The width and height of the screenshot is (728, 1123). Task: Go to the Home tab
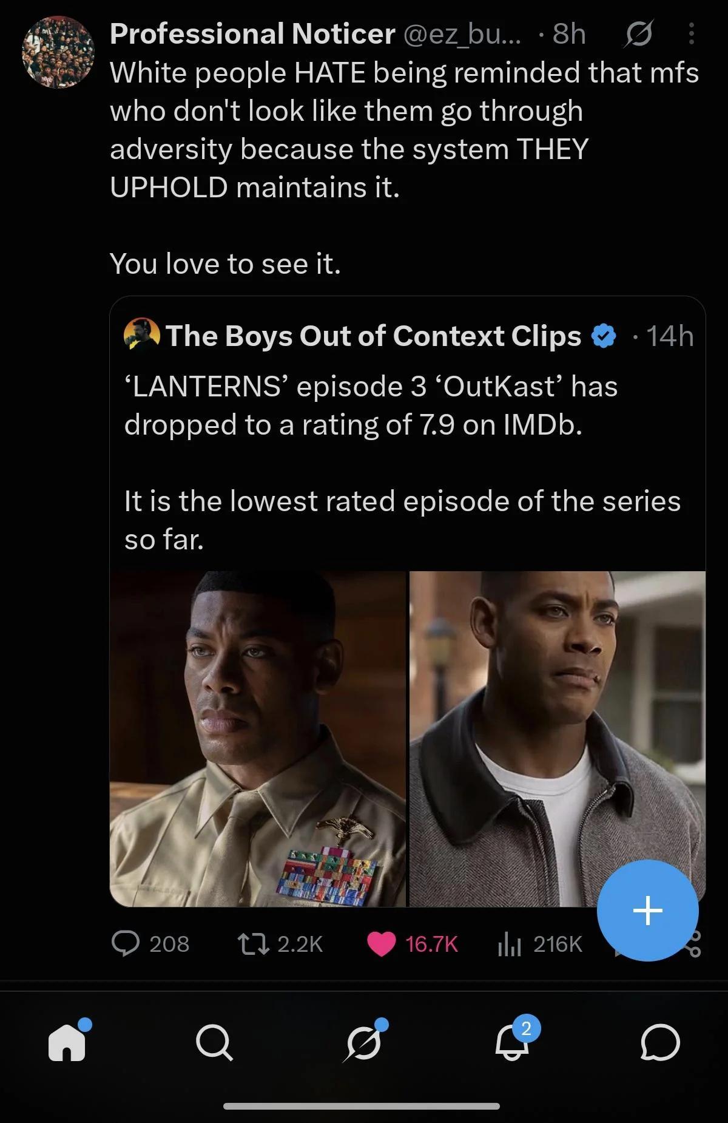(x=67, y=1042)
